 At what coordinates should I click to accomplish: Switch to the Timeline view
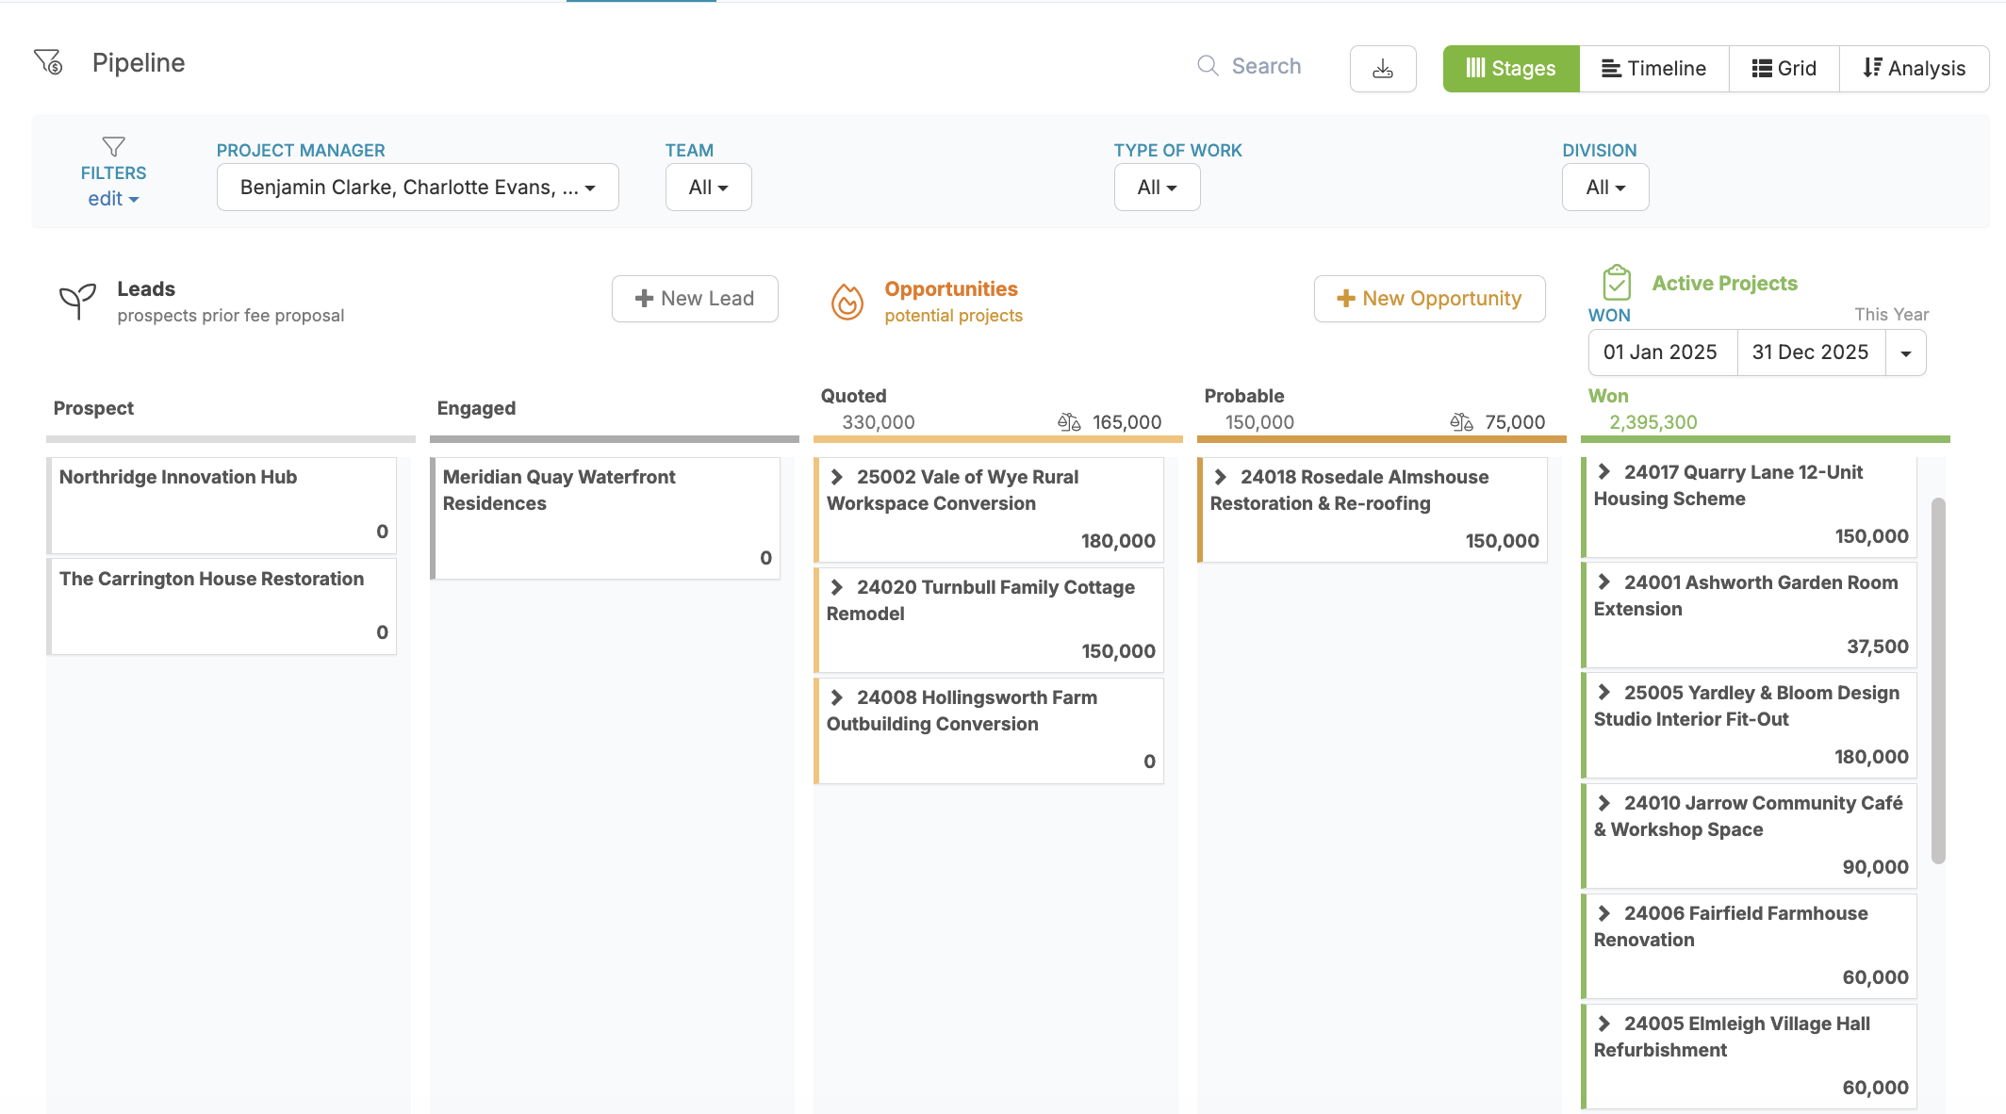point(1653,69)
